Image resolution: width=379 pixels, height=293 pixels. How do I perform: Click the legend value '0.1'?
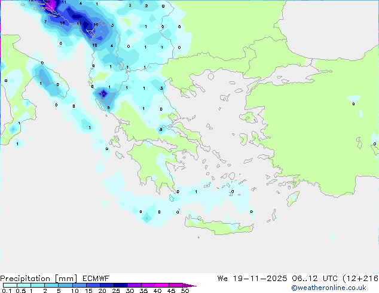[x=7, y=291]
